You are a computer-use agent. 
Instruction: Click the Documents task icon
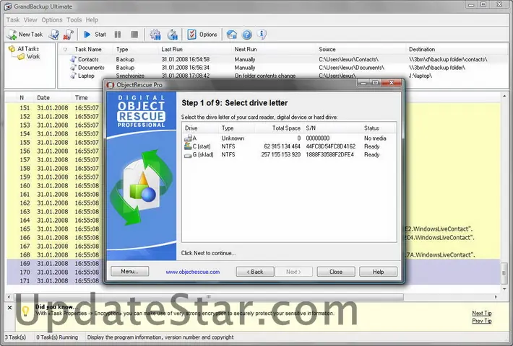[x=73, y=67]
